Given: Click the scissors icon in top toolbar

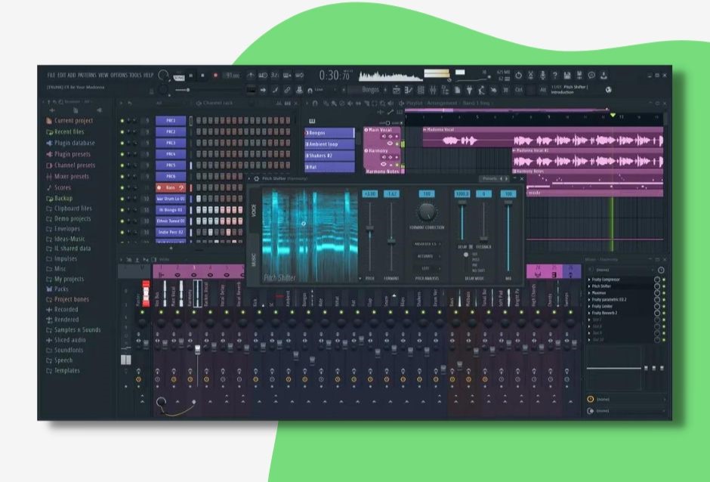Looking at the screenshot, I should pyautogui.click(x=530, y=75).
